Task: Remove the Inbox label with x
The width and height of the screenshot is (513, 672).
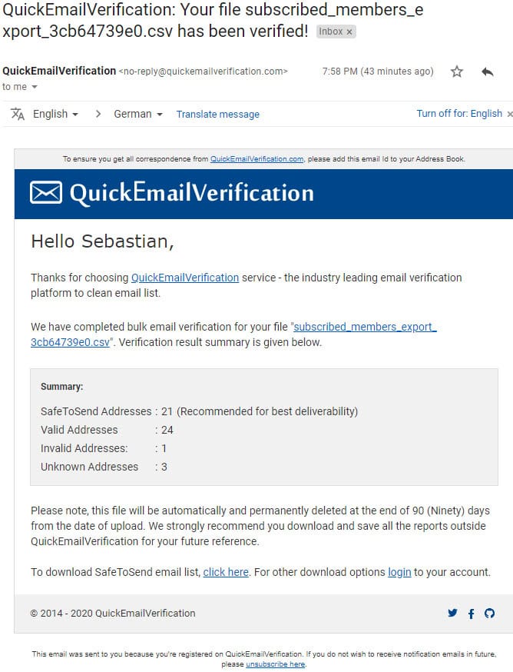Action: click(x=349, y=32)
